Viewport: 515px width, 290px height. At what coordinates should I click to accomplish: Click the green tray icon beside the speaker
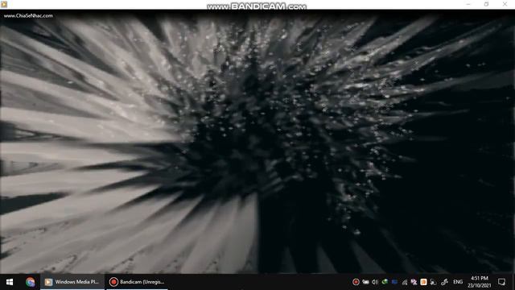(x=385, y=282)
